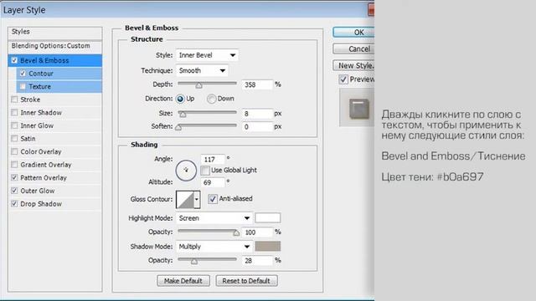Check Use Global Light

pyautogui.click(x=205, y=171)
